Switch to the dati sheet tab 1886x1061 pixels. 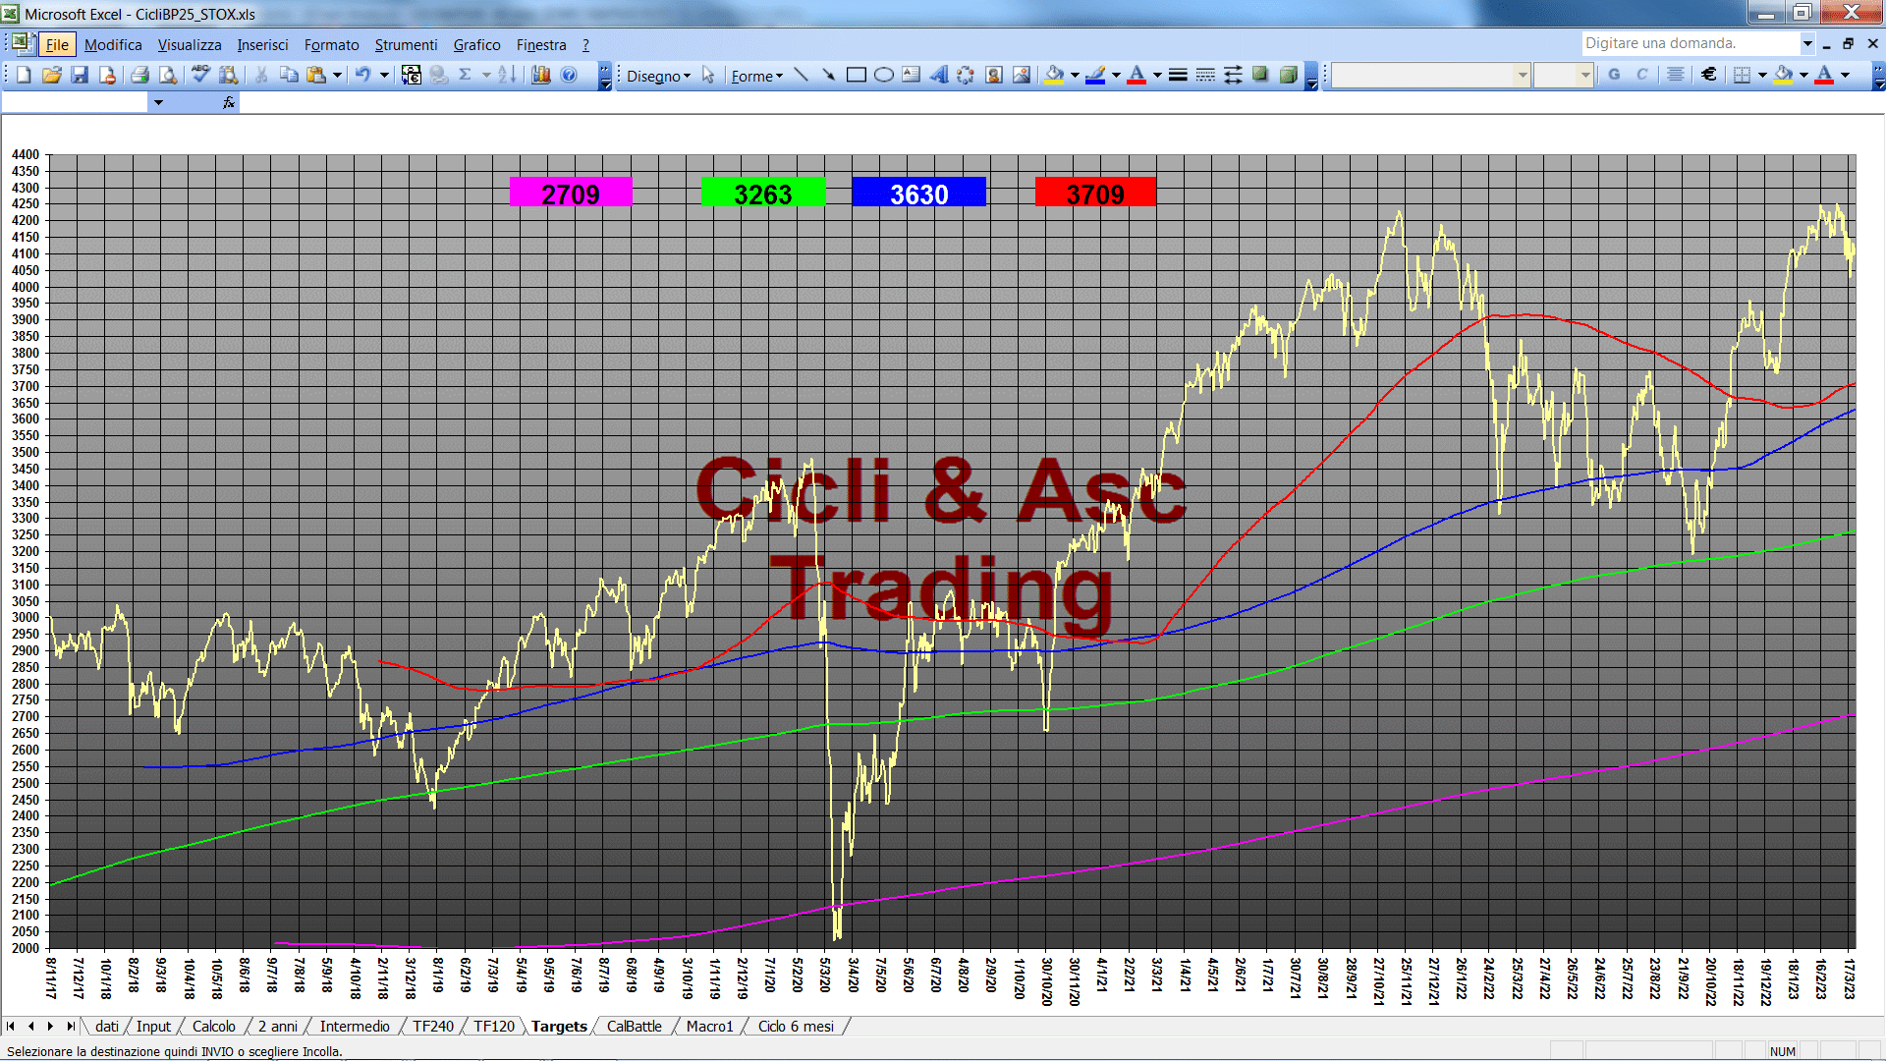(106, 1027)
